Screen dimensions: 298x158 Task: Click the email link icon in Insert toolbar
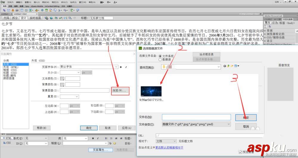(9, 10)
